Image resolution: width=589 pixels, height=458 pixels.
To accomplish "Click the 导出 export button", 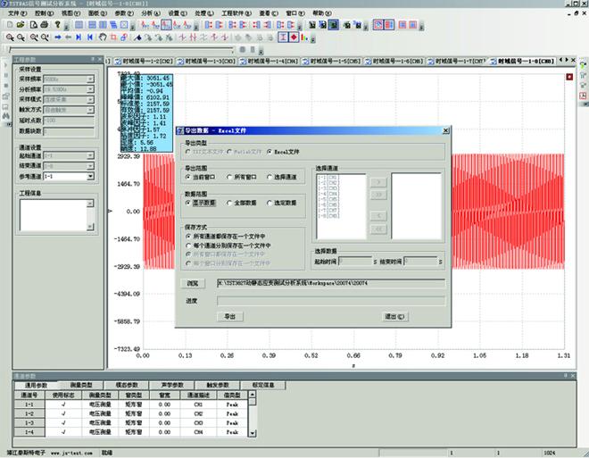I will point(229,316).
